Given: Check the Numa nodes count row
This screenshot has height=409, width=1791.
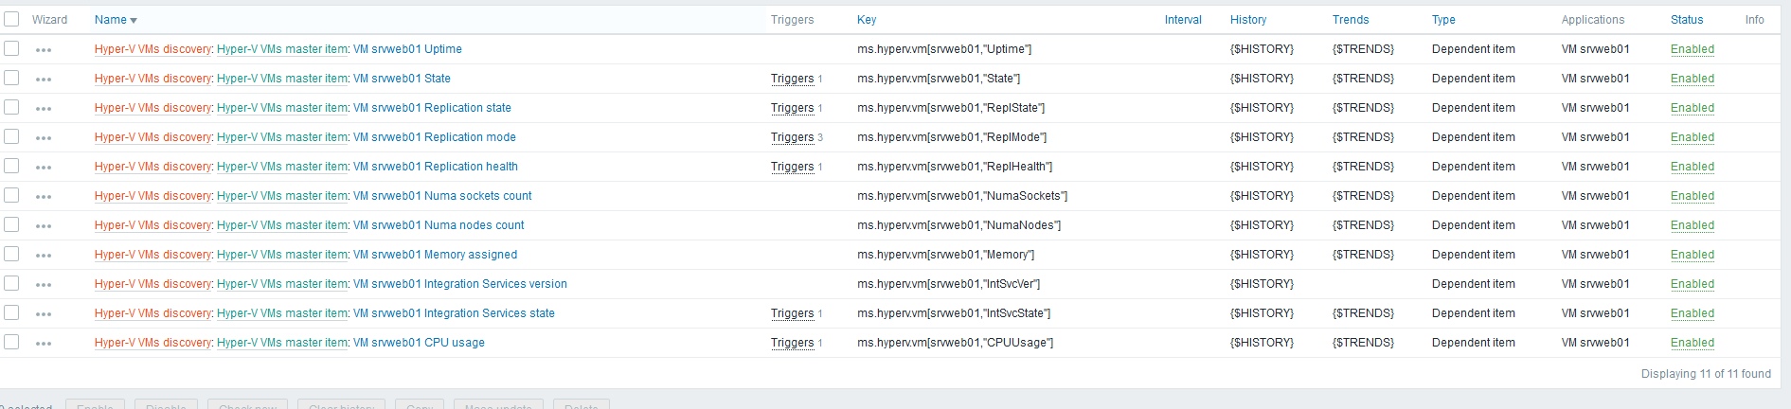Looking at the screenshot, I should pos(11,224).
